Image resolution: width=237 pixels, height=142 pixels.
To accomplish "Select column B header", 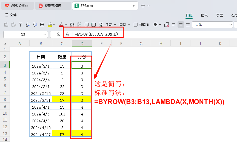I will click(41, 44).
